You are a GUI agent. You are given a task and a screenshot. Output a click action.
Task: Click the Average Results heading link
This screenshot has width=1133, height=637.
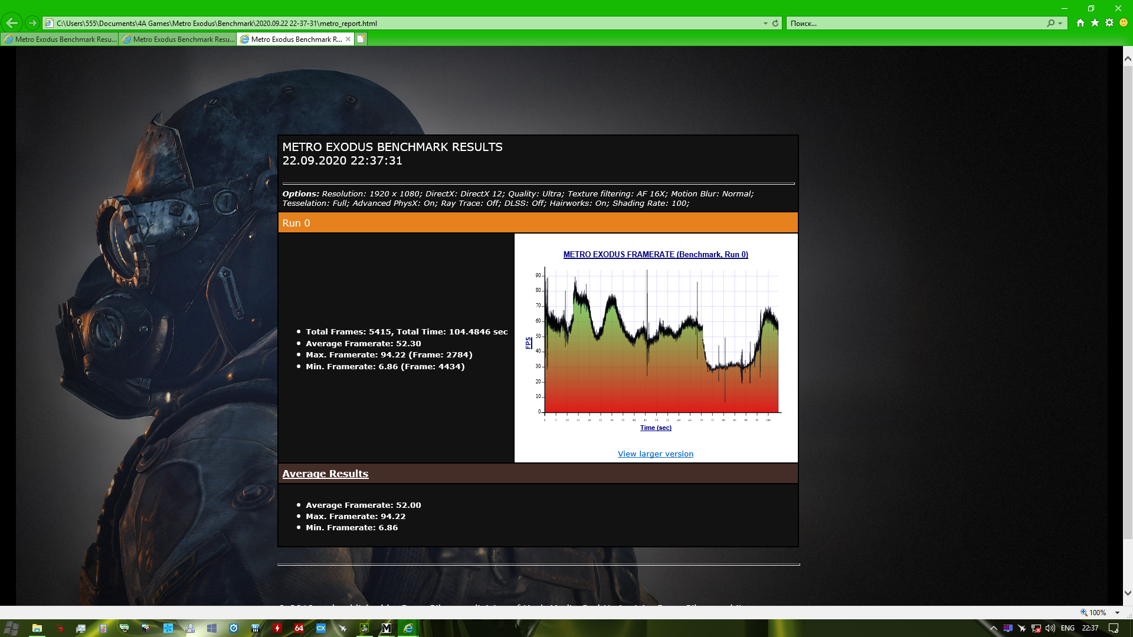(325, 474)
